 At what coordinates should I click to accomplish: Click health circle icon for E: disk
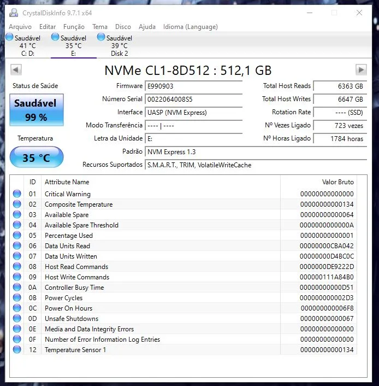click(55, 37)
